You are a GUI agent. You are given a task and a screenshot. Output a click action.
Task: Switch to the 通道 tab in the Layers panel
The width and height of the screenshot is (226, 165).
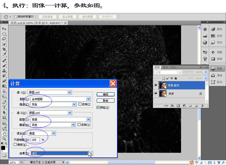coord(165,67)
